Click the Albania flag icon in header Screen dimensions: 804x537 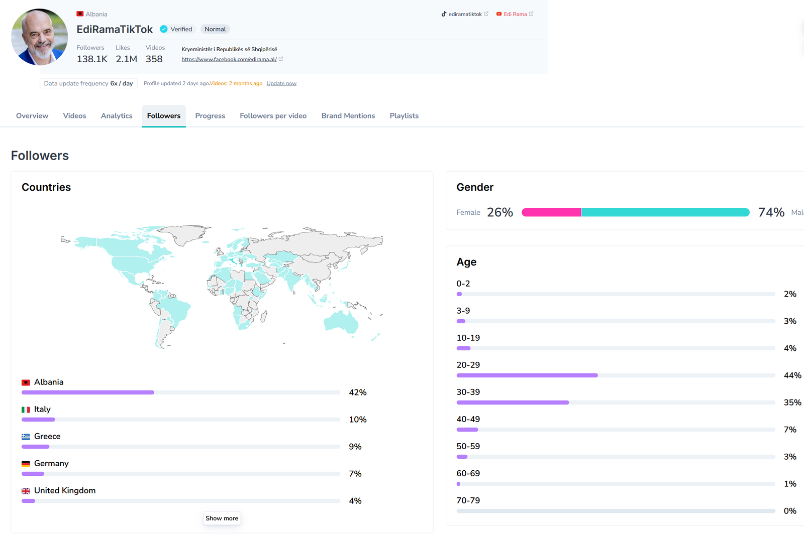(x=80, y=14)
